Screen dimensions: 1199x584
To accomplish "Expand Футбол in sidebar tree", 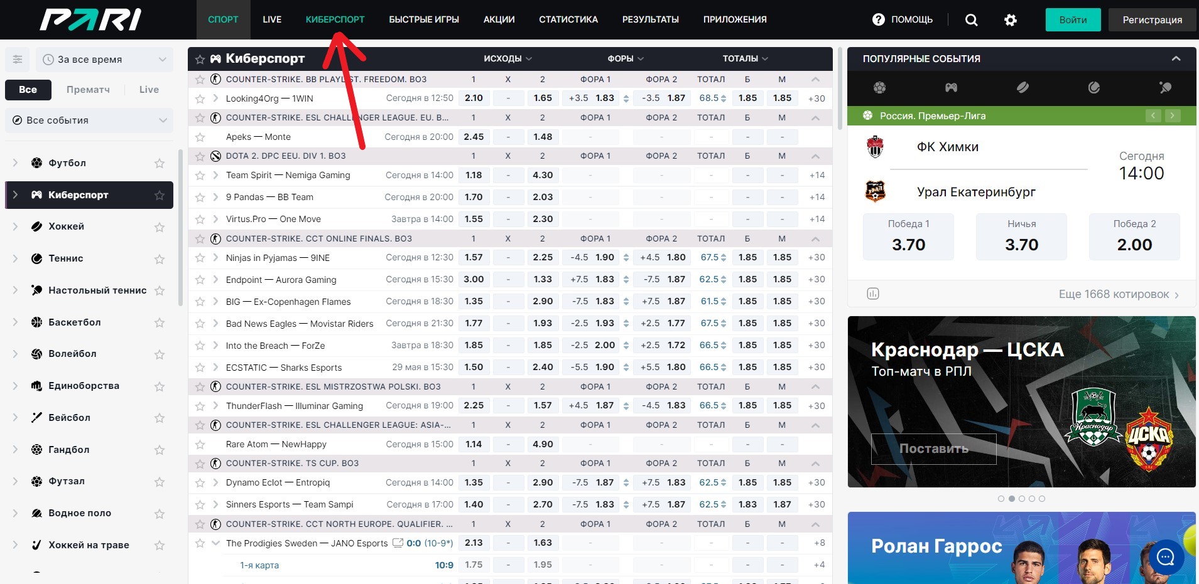I will (x=15, y=163).
